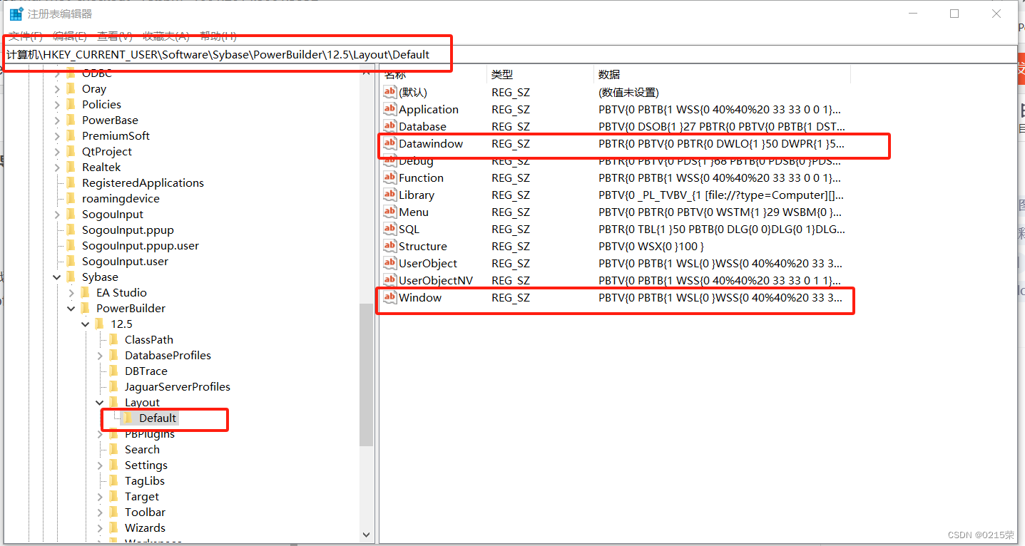
Task: Click the UserObjectNV string value icon
Action: (389, 280)
